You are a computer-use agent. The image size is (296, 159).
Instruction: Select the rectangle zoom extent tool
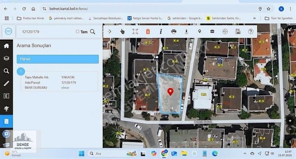point(135,31)
